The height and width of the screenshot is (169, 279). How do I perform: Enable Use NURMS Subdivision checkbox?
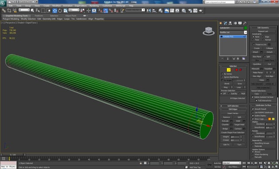[x=253, y=112]
